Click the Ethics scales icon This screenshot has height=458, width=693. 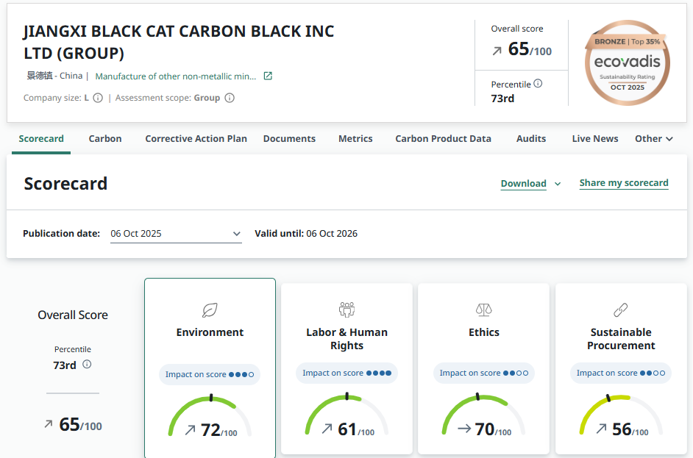pos(483,309)
